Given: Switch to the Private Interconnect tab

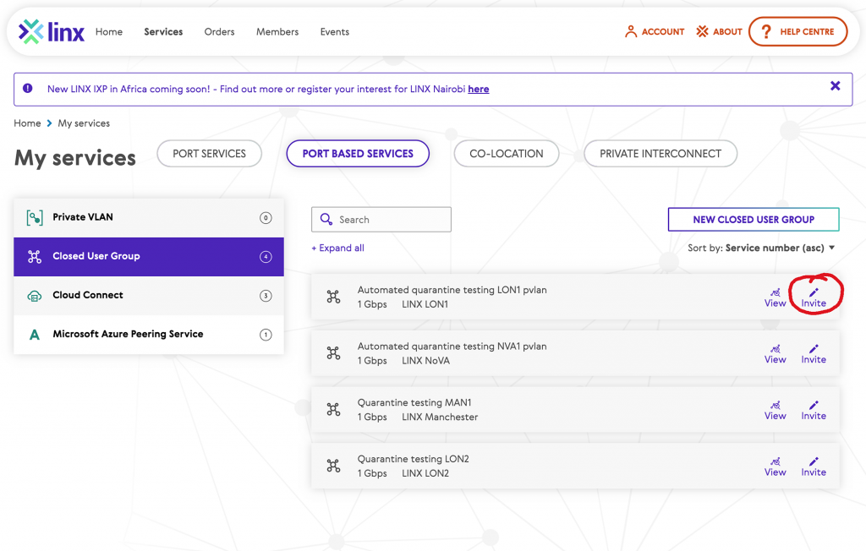Looking at the screenshot, I should click(x=660, y=154).
